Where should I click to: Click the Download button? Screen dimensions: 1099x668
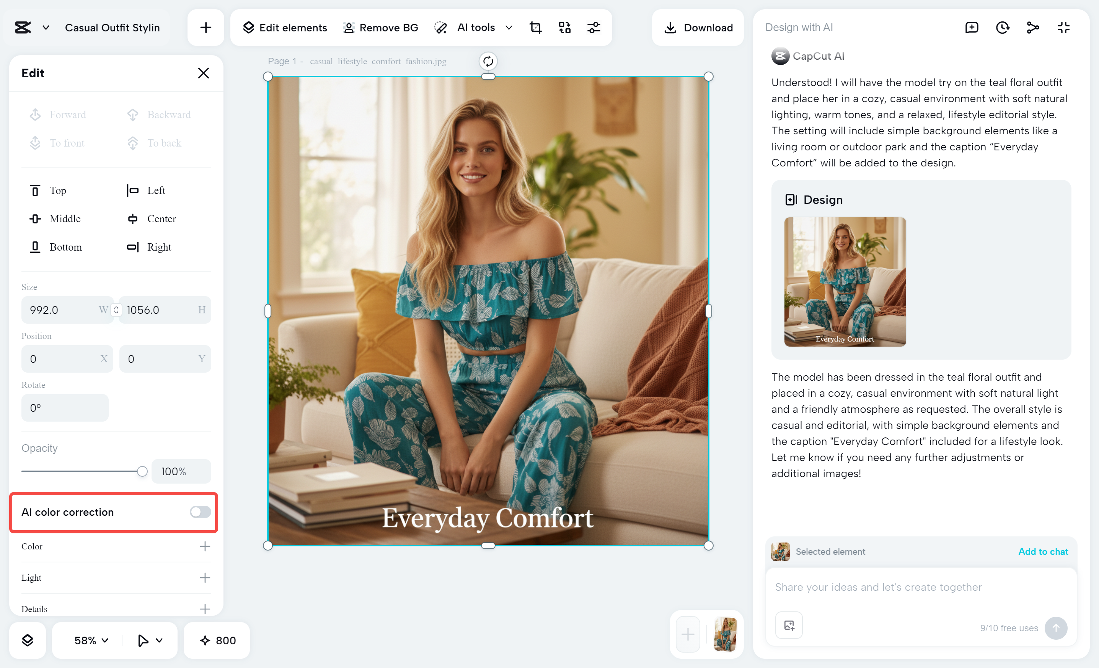click(x=698, y=28)
